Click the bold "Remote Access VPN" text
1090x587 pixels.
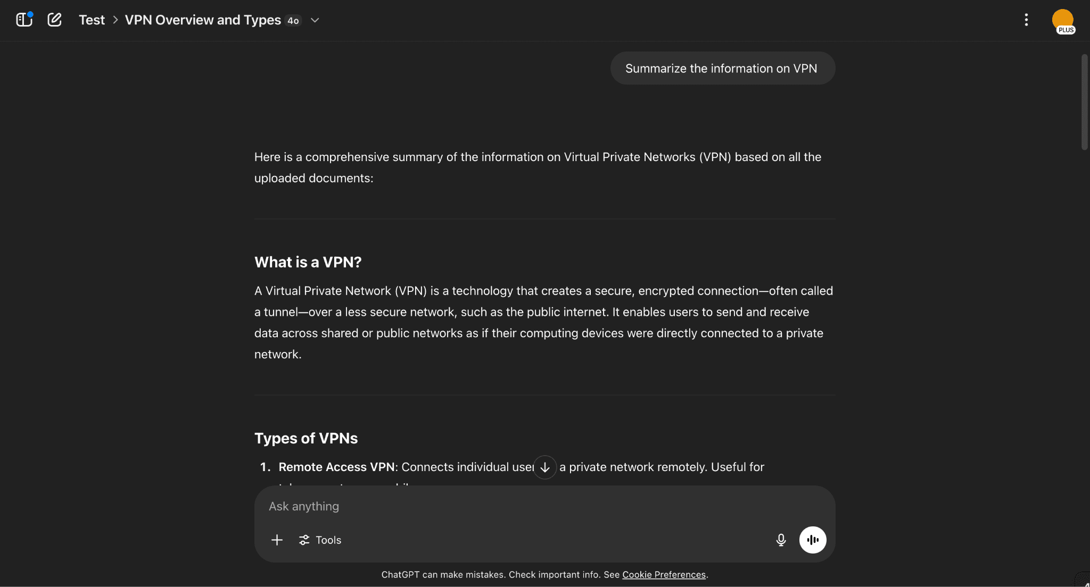[x=336, y=467]
